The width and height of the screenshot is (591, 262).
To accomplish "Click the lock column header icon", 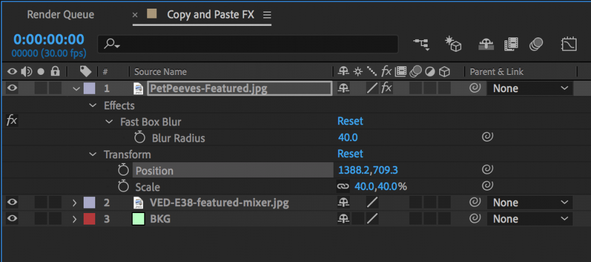I will pos(55,71).
